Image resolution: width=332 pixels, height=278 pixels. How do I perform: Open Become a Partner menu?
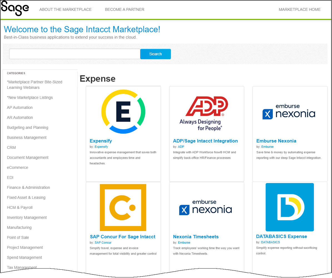coord(124,9)
